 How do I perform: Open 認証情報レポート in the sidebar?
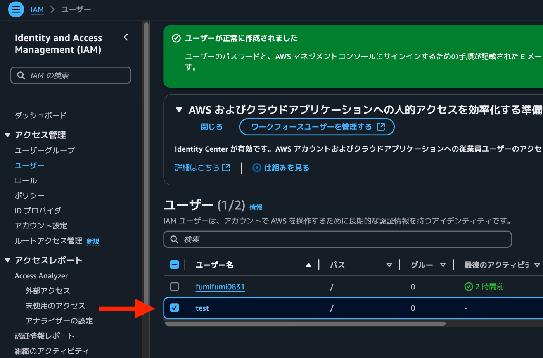pyautogui.click(x=44, y=336)
